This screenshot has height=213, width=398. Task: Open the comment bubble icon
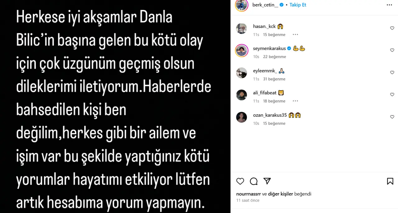[254, 181]
